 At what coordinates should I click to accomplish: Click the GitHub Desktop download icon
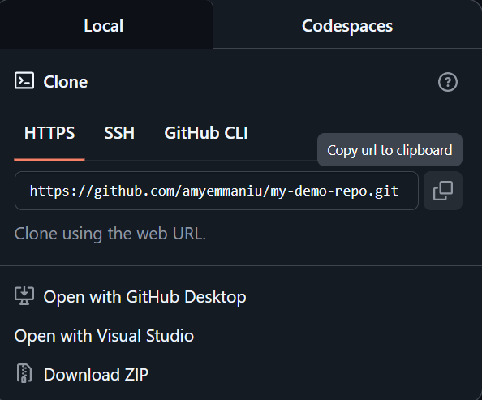[x=24, y=296]
